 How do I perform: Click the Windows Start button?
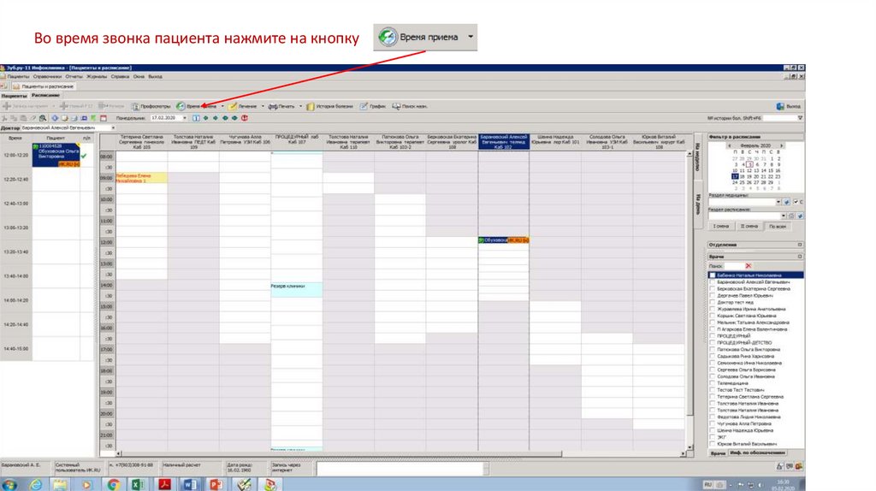click(x=9, y=484)
